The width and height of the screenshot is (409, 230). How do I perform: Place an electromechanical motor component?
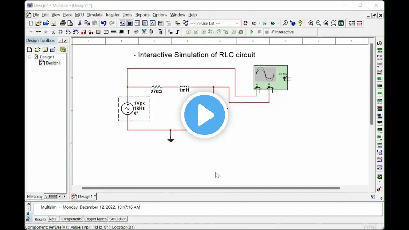tap(136, 32)
